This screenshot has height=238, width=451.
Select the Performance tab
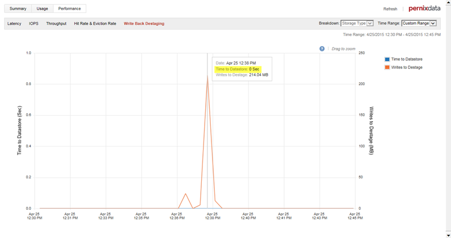point(69,8)
